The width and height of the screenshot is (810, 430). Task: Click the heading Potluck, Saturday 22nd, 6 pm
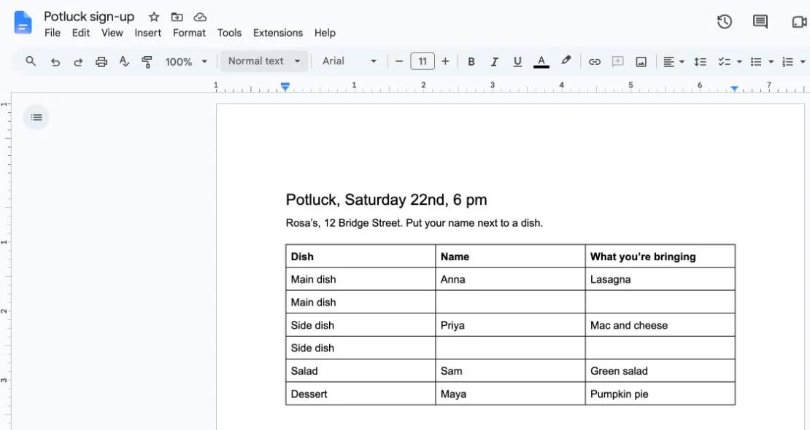pyautogui.click(x=387, y=200)
